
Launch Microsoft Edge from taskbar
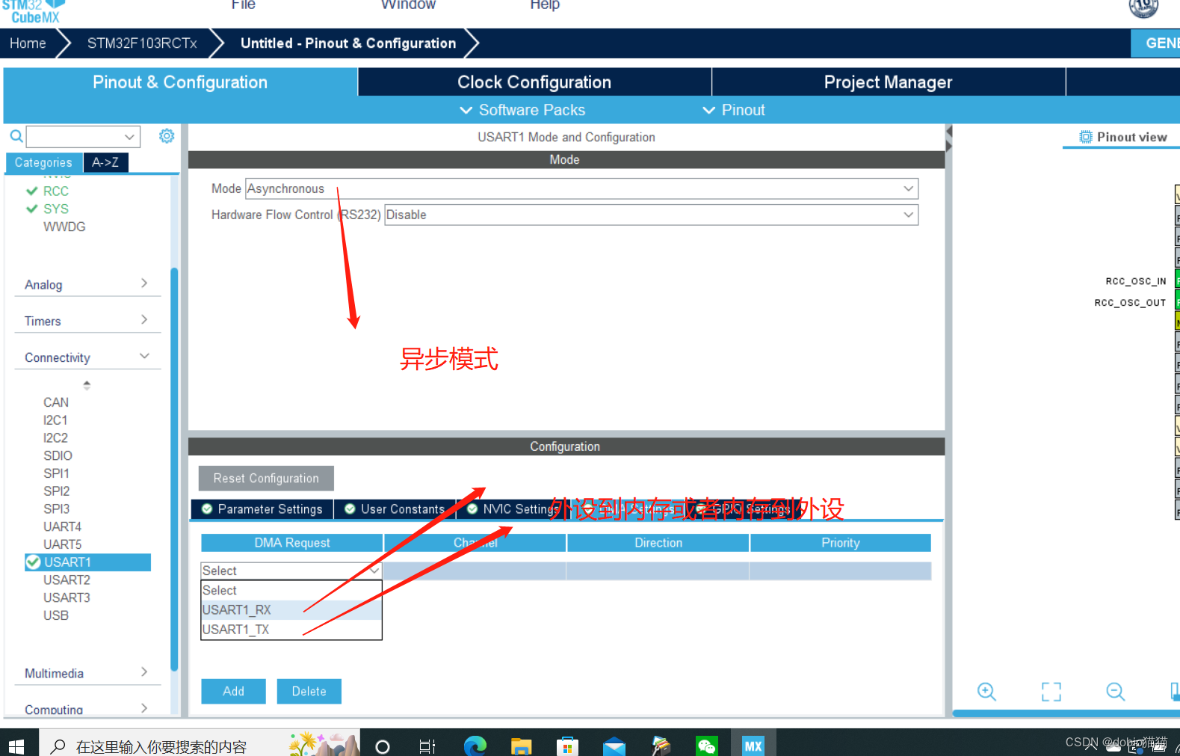pyautogui.click(x=475, y=746)
